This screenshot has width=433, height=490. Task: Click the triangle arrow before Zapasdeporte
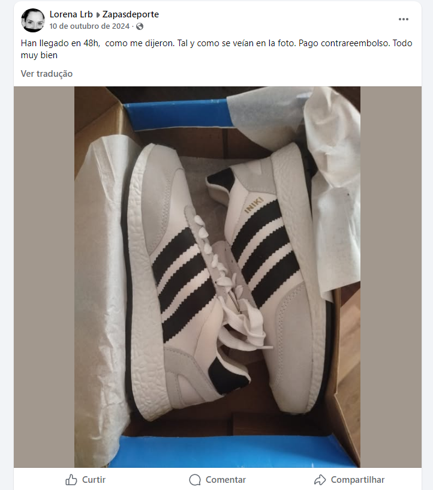pos(98,14)
